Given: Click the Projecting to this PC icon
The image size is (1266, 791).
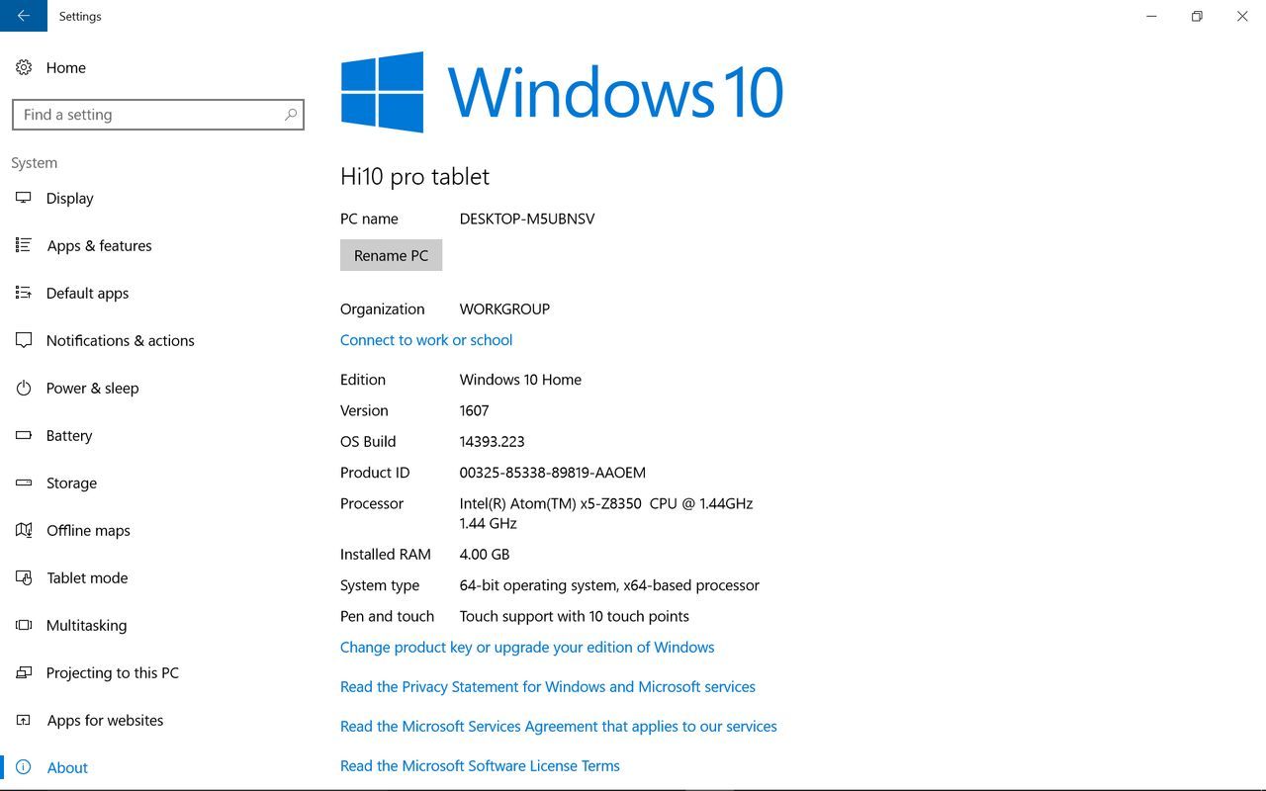Looking at the screenshot, I should (x=24, y=672).
